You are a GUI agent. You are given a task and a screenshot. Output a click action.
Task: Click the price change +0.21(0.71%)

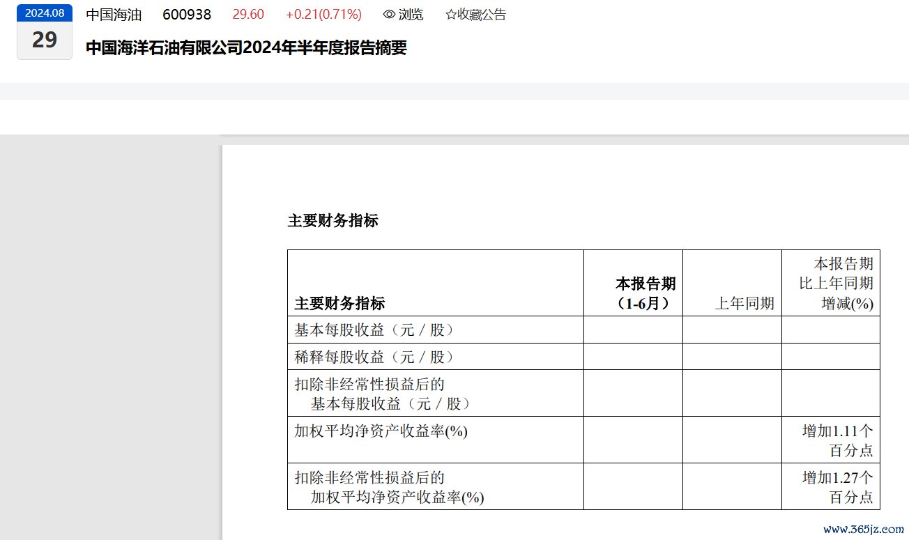[323, 15]
